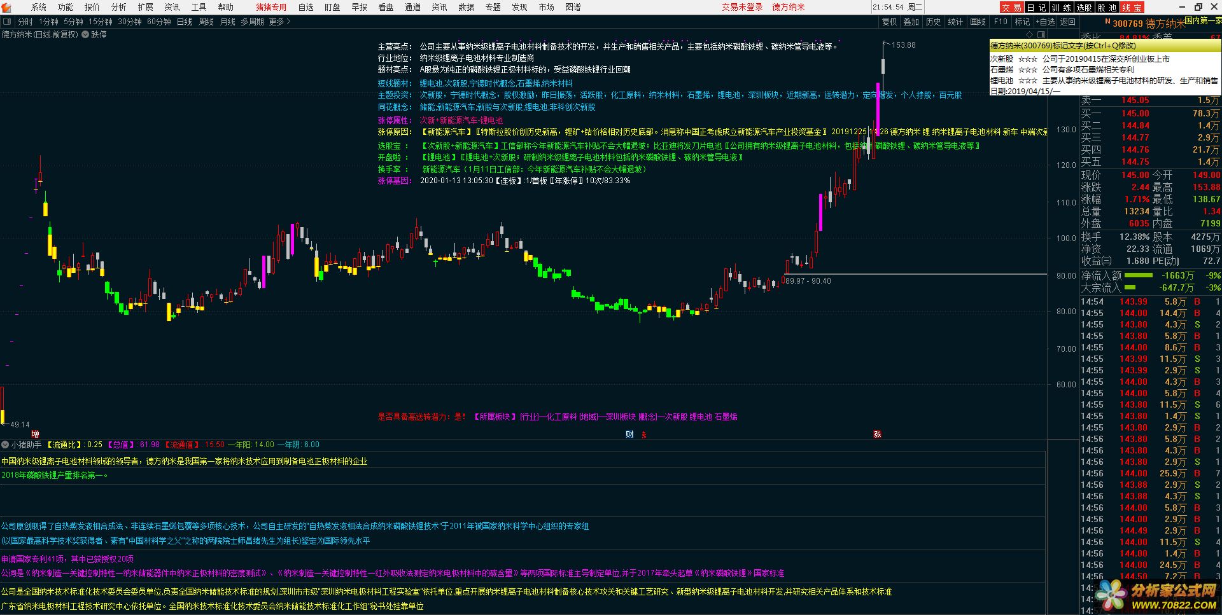Switch to 分时 intraday chart tab
This screenshot has height=615, width=1222.
[25, 22]
